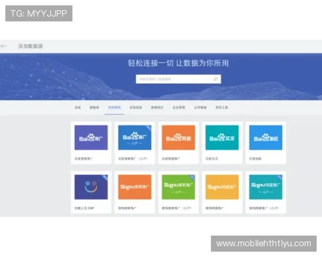Choose the teal Sogou 网盟推广 小户 card
Screen dimensions: 322x257
(x=266, y=192)
